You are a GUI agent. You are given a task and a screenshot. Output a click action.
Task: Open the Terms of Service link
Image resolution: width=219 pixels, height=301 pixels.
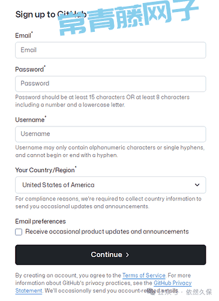coord(144,275)
